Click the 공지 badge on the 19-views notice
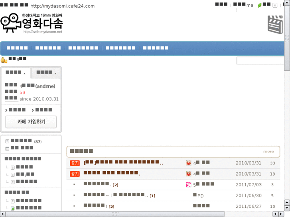Image resolution: width=290 pixels, height=217 pixels. pyautogui.click(x=75, y=174)
